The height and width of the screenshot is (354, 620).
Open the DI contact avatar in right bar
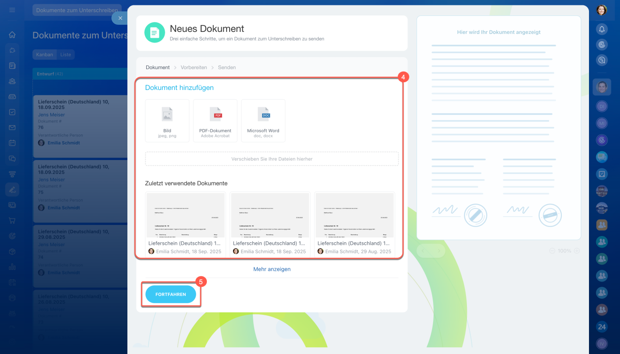[x=602, y=106]
